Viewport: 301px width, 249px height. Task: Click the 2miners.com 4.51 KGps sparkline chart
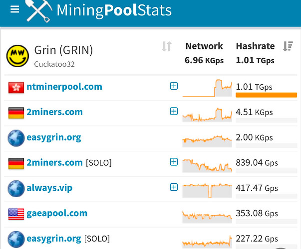tap(207, 115)
